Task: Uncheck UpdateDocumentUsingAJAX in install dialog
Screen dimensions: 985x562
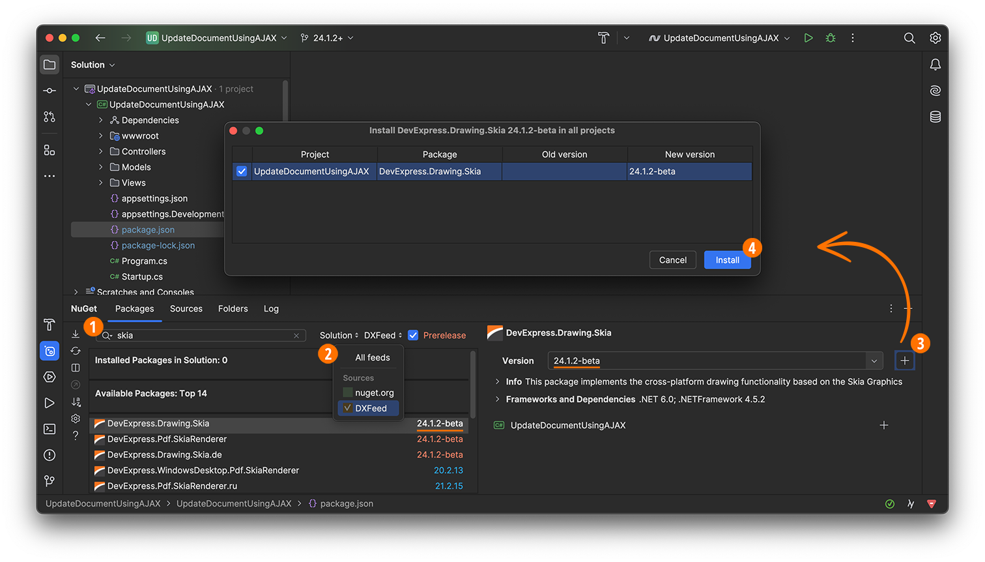Action: pos(242,171)
